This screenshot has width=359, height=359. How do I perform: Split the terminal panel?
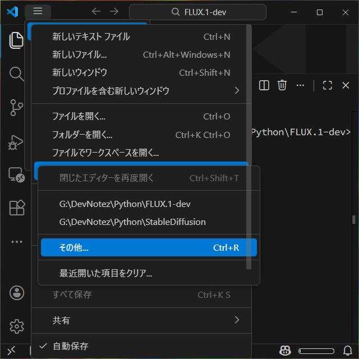point(264,85)
